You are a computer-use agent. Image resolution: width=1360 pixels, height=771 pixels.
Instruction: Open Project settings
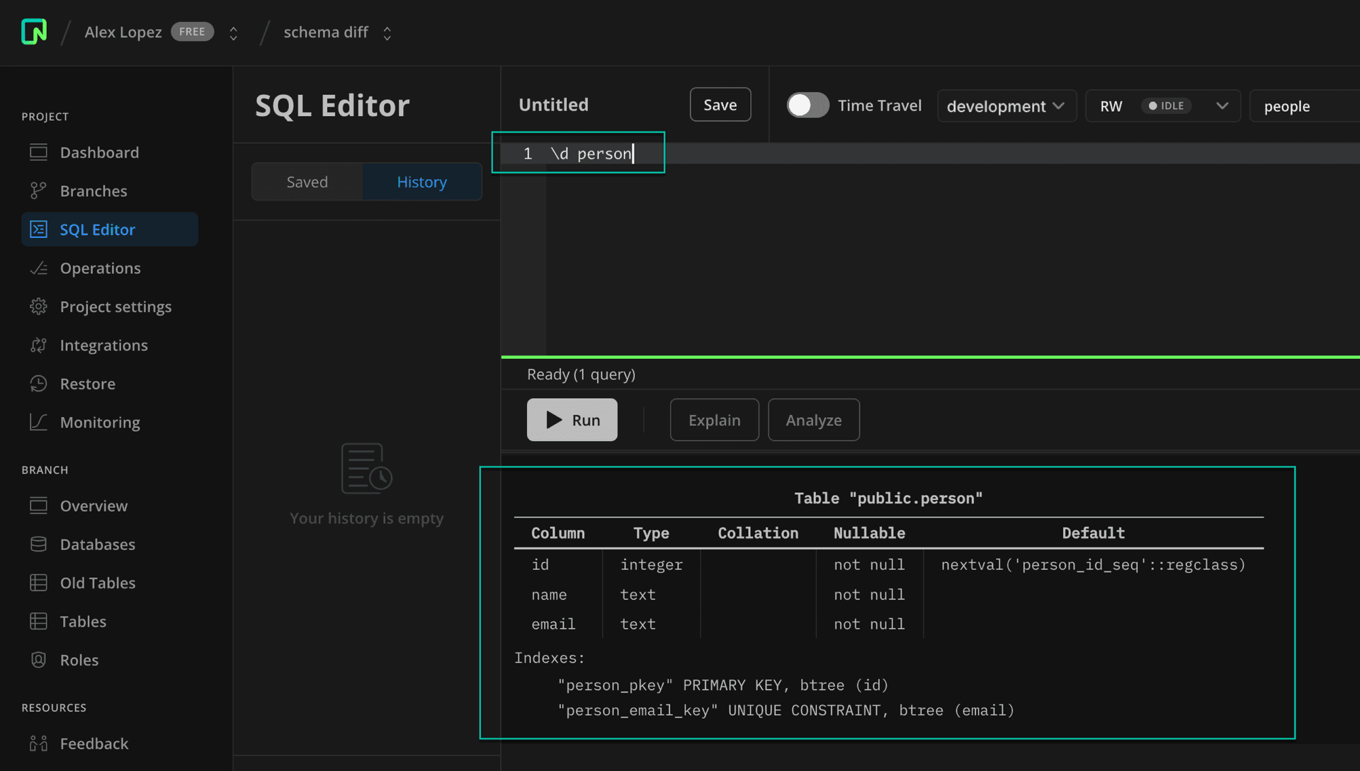tap(115, 307)
